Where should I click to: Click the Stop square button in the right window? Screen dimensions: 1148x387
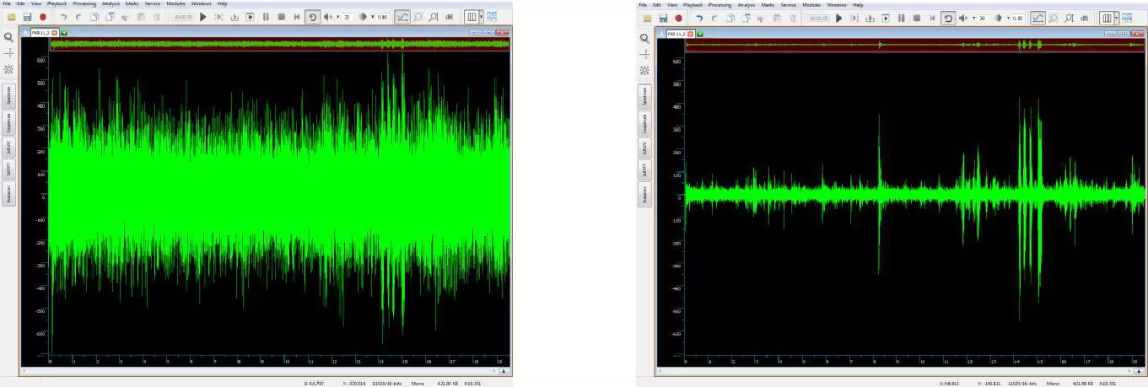click(917, 18)
